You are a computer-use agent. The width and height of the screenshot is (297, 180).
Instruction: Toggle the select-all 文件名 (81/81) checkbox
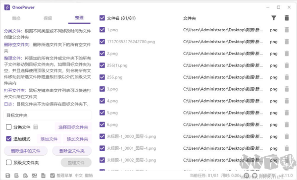102,18
